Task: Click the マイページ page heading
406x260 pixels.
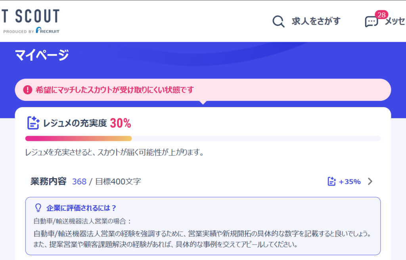Action: click(42, 55)
